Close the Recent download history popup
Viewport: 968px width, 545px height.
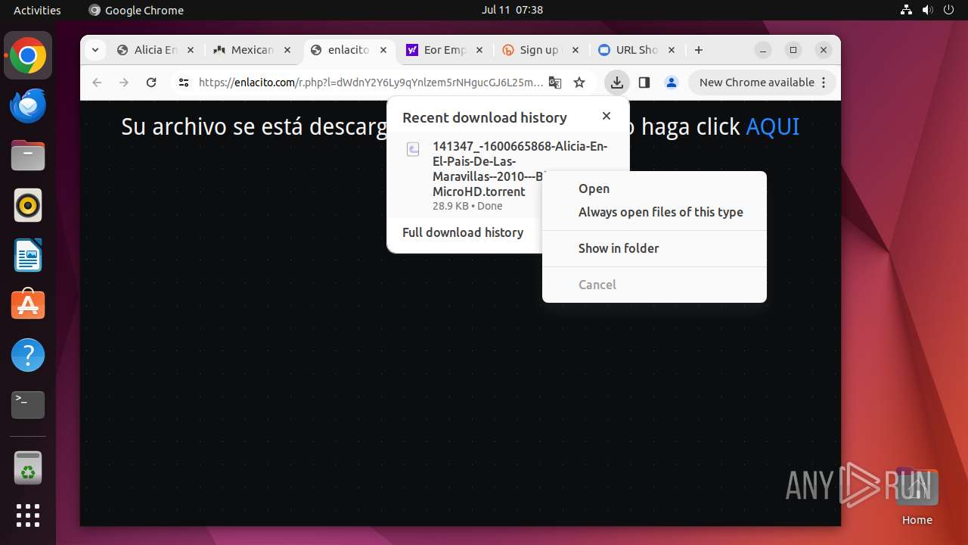point(607,116)
